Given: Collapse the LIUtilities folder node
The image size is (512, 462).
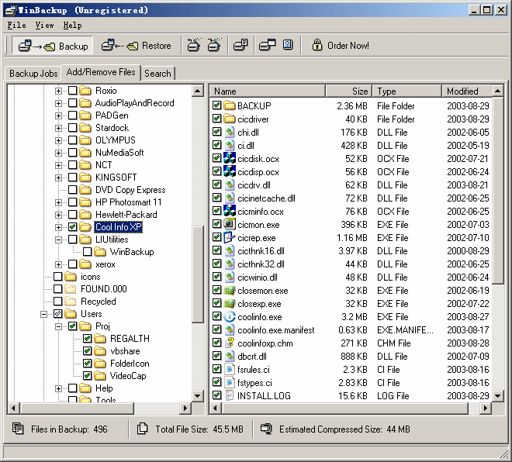Looking at the screenshot, I should click(58, 240).
